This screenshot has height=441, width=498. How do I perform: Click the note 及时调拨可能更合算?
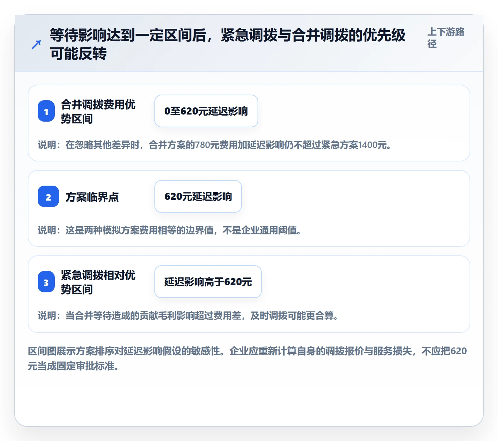coord(188,315)
